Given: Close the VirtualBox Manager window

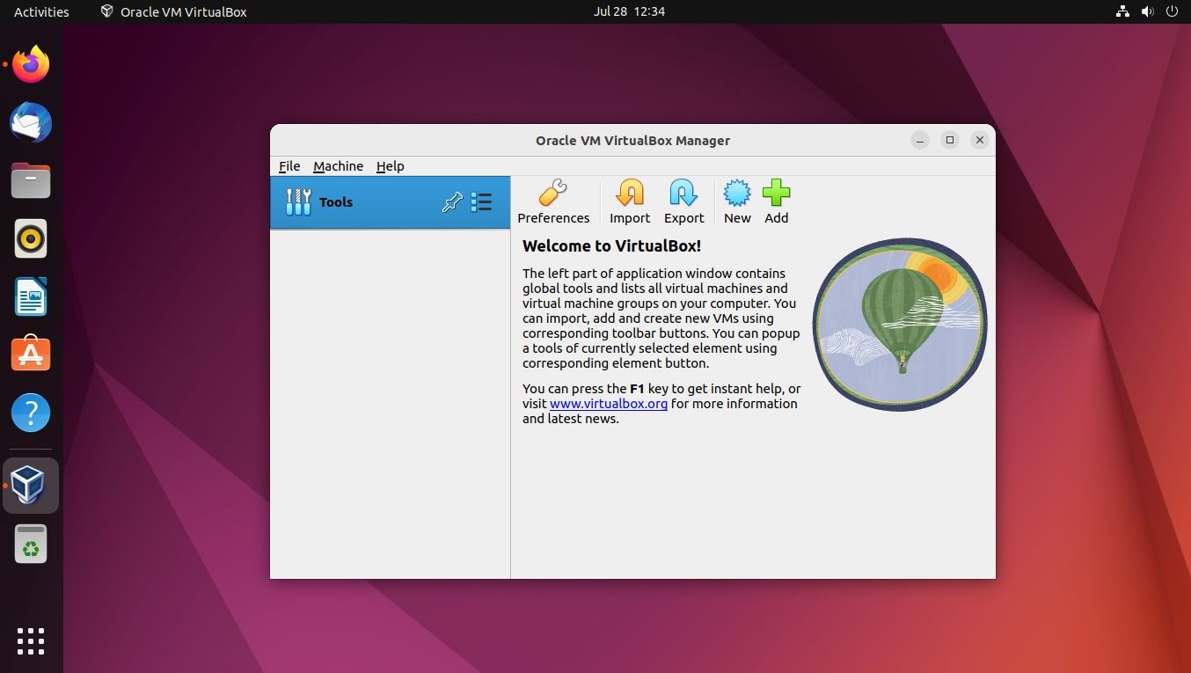Looking at the screenshot, I should [x=980, y=140].
